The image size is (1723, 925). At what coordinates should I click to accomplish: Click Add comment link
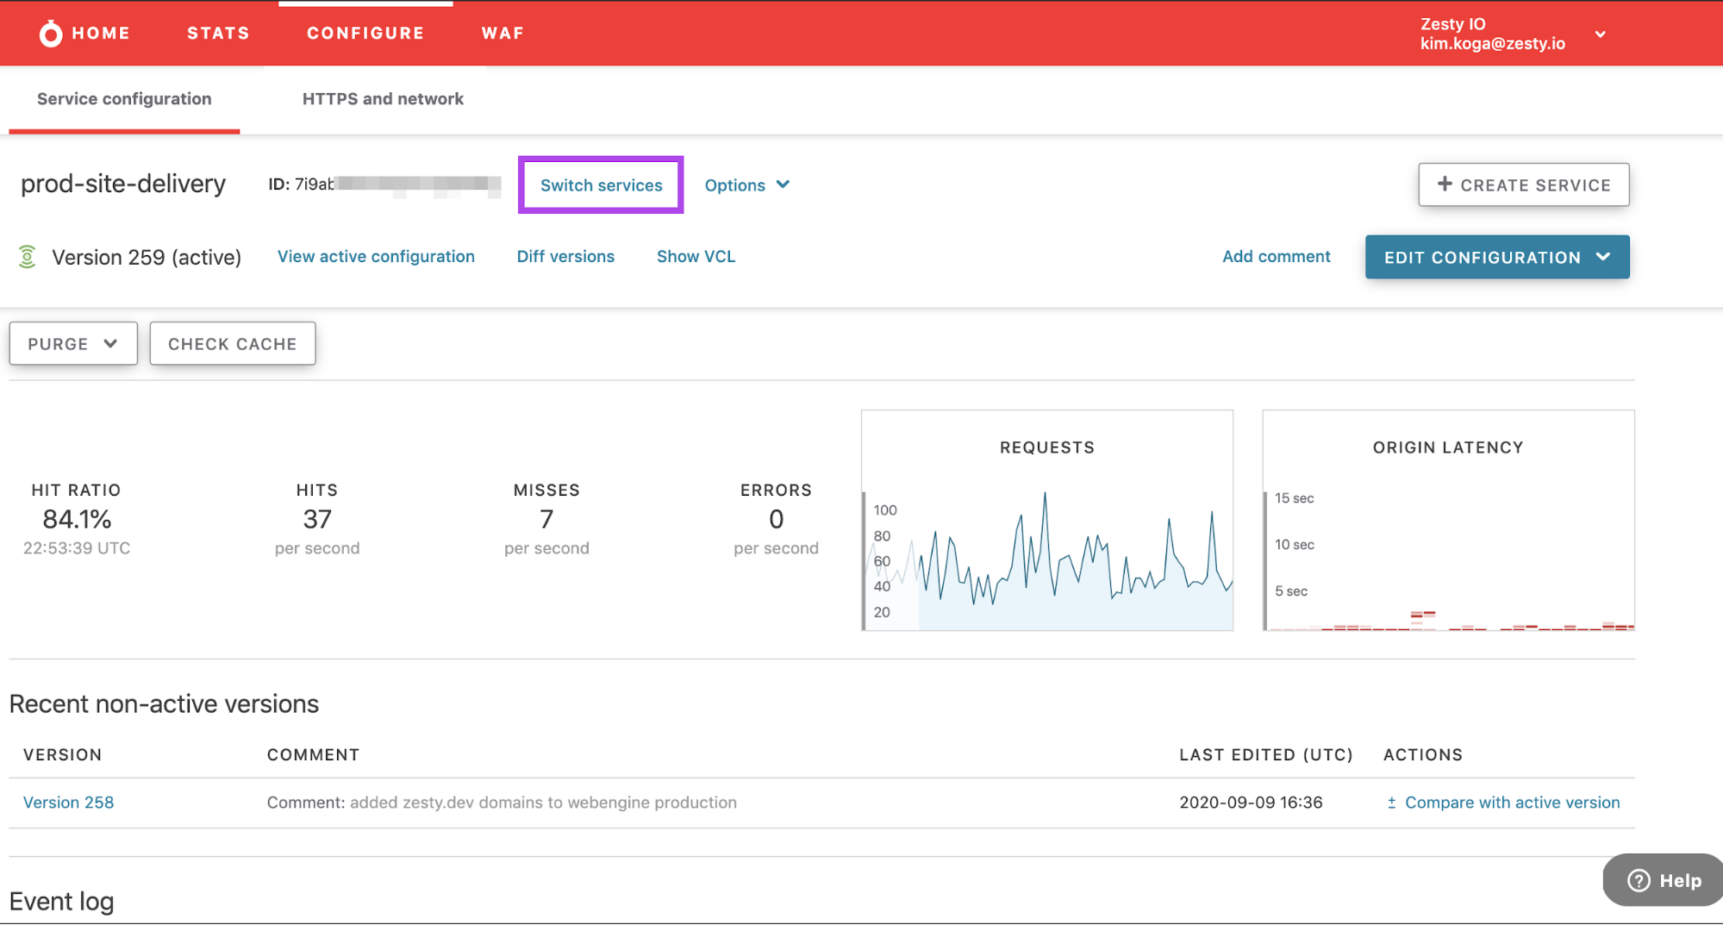[x=1276, y=256]
